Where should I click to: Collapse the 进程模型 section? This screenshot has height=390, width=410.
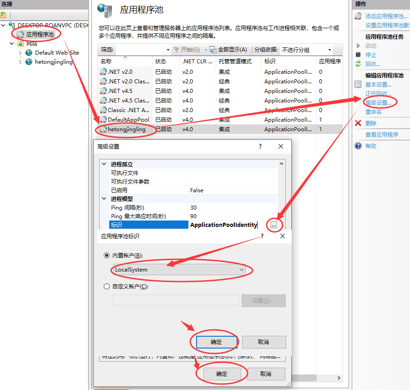point(104,199)
